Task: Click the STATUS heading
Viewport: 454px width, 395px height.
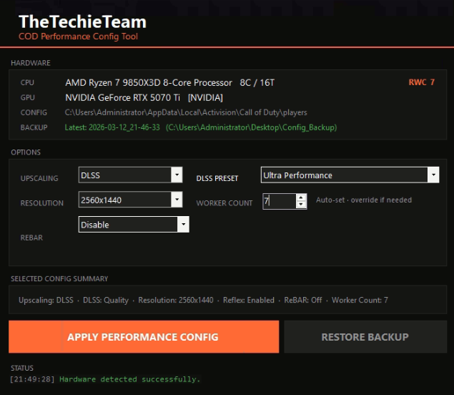Action: (x=22, y=368)
